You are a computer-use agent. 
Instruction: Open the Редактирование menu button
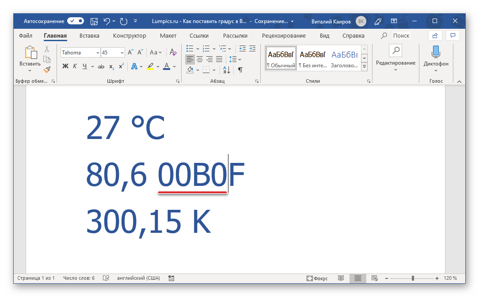coord(395,58)
